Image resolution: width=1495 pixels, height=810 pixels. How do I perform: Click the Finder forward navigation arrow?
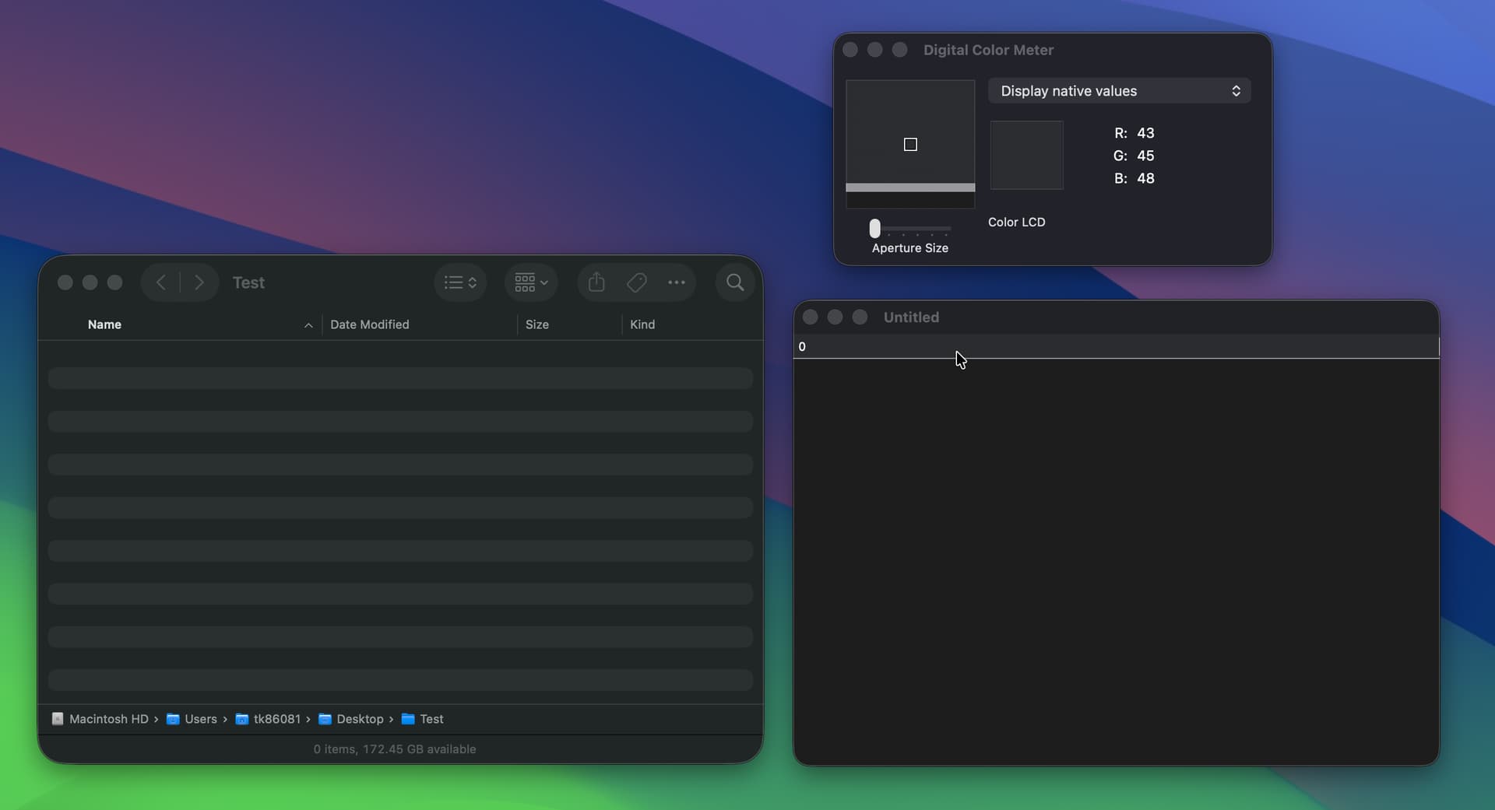[199, 282]
